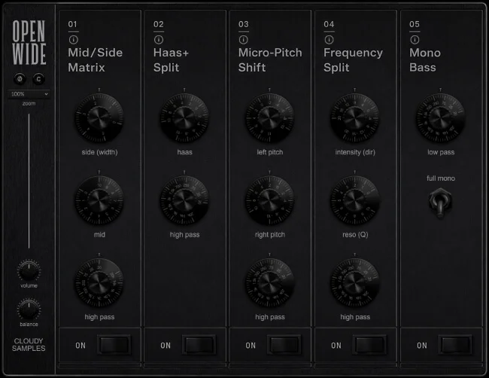Toggle Haas+ Split ON switch
This screenshot has width=489, height=378.
pyautogui.click(x=199, y=345)
